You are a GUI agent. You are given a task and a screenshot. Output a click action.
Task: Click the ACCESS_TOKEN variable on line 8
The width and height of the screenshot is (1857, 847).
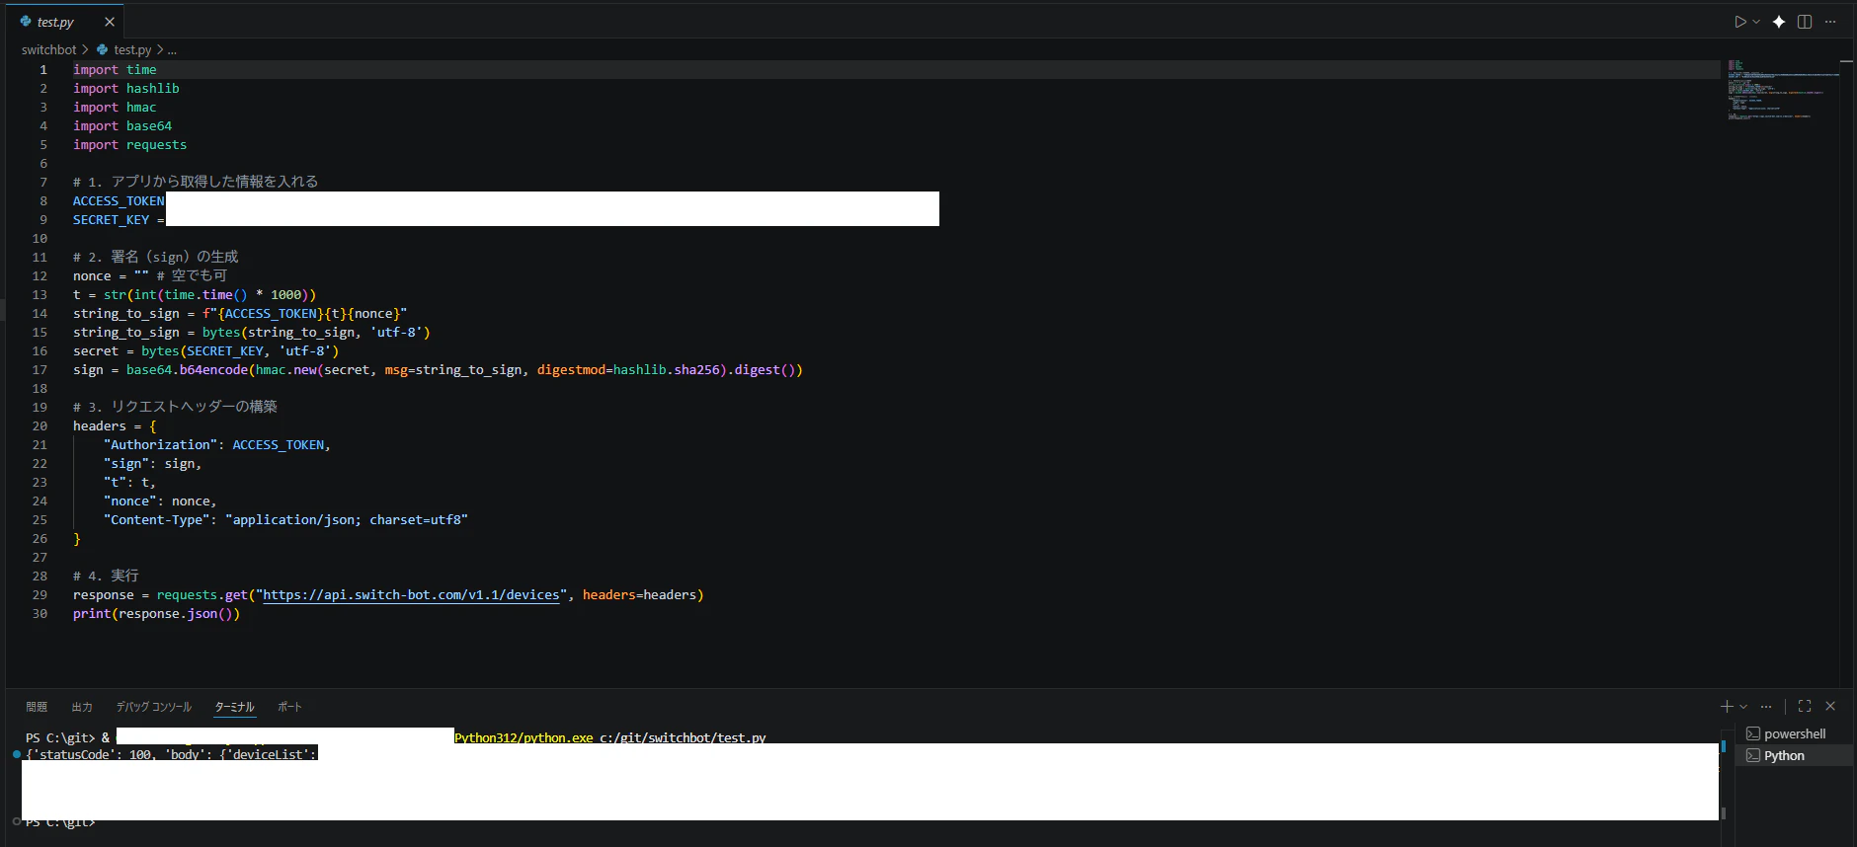click(x=119, y=201)
